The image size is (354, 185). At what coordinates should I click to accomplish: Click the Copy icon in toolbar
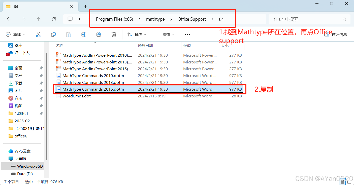[53, 34]
